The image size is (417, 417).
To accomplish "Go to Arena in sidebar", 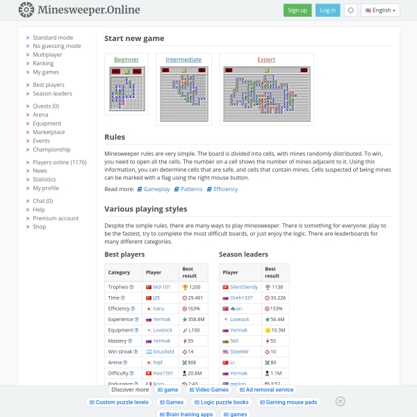I will (x=40, y=115).
